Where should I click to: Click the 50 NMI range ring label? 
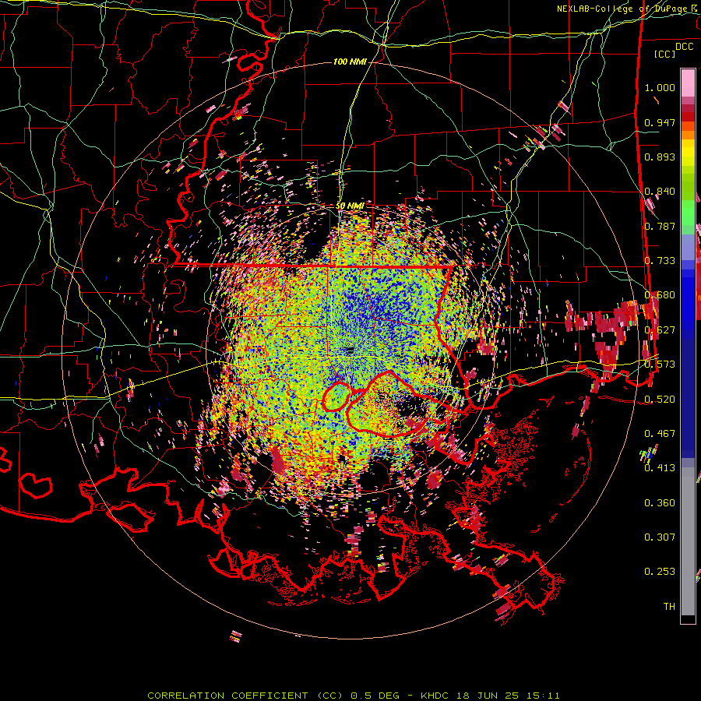coord(350,206)
